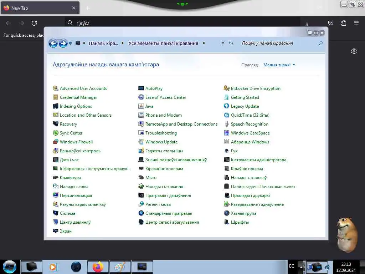Click the Клавіятура keyboard icon
Viewport: 365px width, 274px height.
tap(55, 178)
